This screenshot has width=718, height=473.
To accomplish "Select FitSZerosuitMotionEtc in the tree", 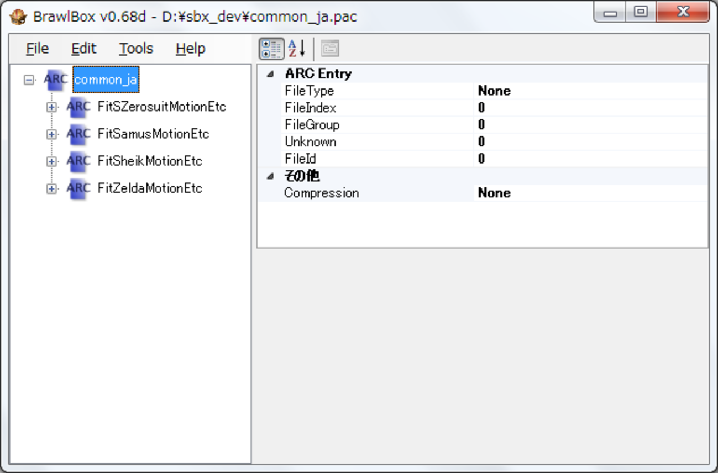I will pyautogui.click(x=162, y=107).
